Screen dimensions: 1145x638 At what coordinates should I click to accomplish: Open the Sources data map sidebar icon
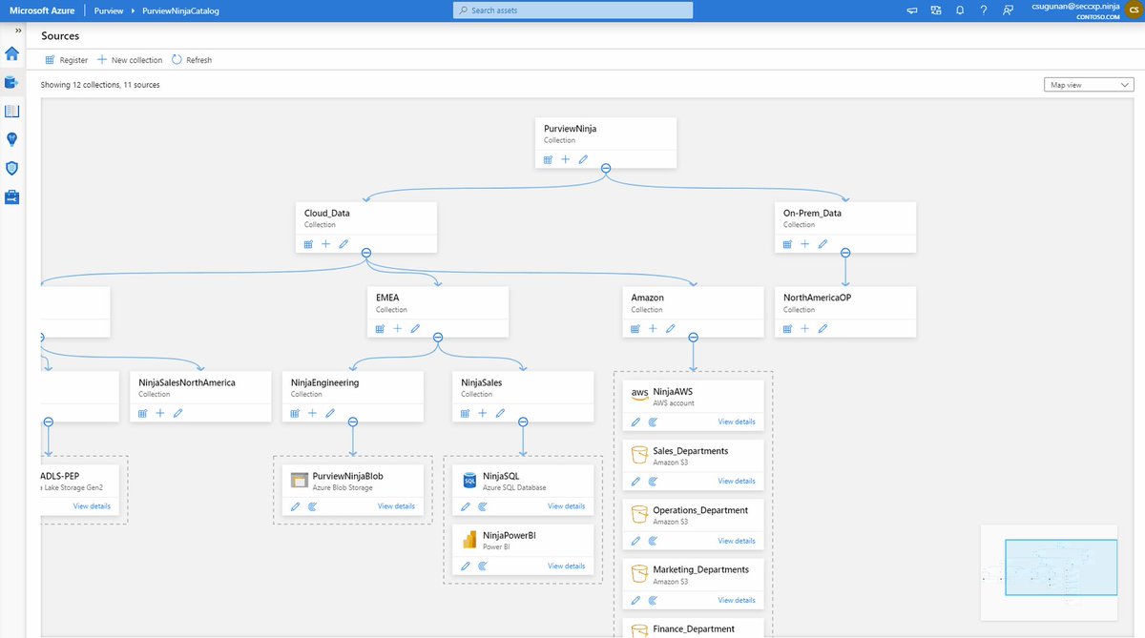12,82
